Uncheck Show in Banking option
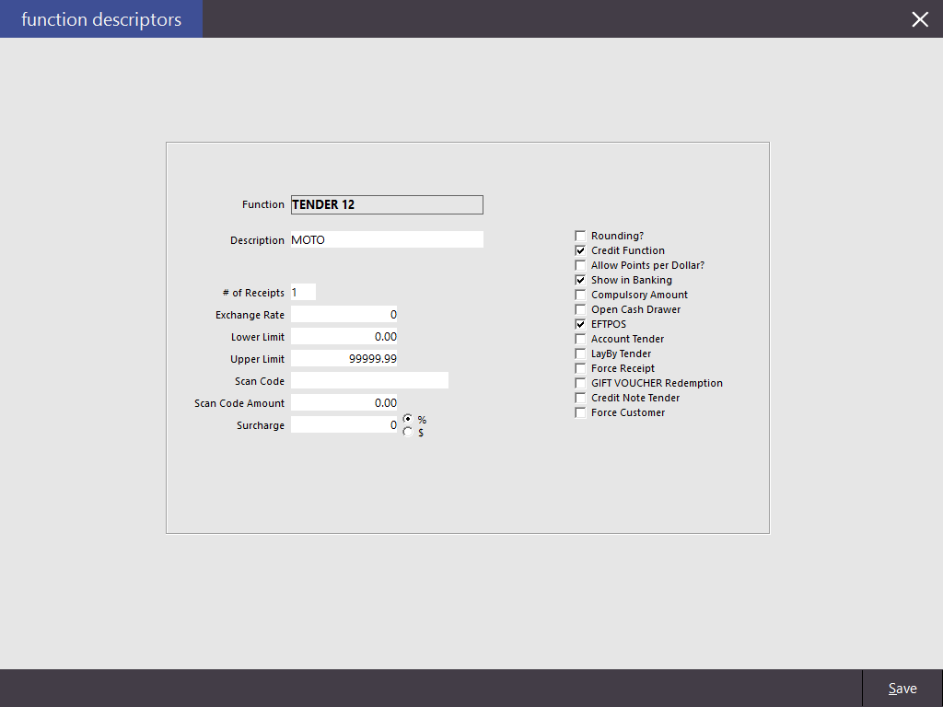943x707 pixels. click(x=580, y=280)
